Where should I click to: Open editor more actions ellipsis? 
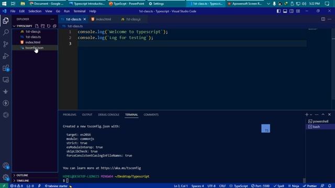coord(330,19)
